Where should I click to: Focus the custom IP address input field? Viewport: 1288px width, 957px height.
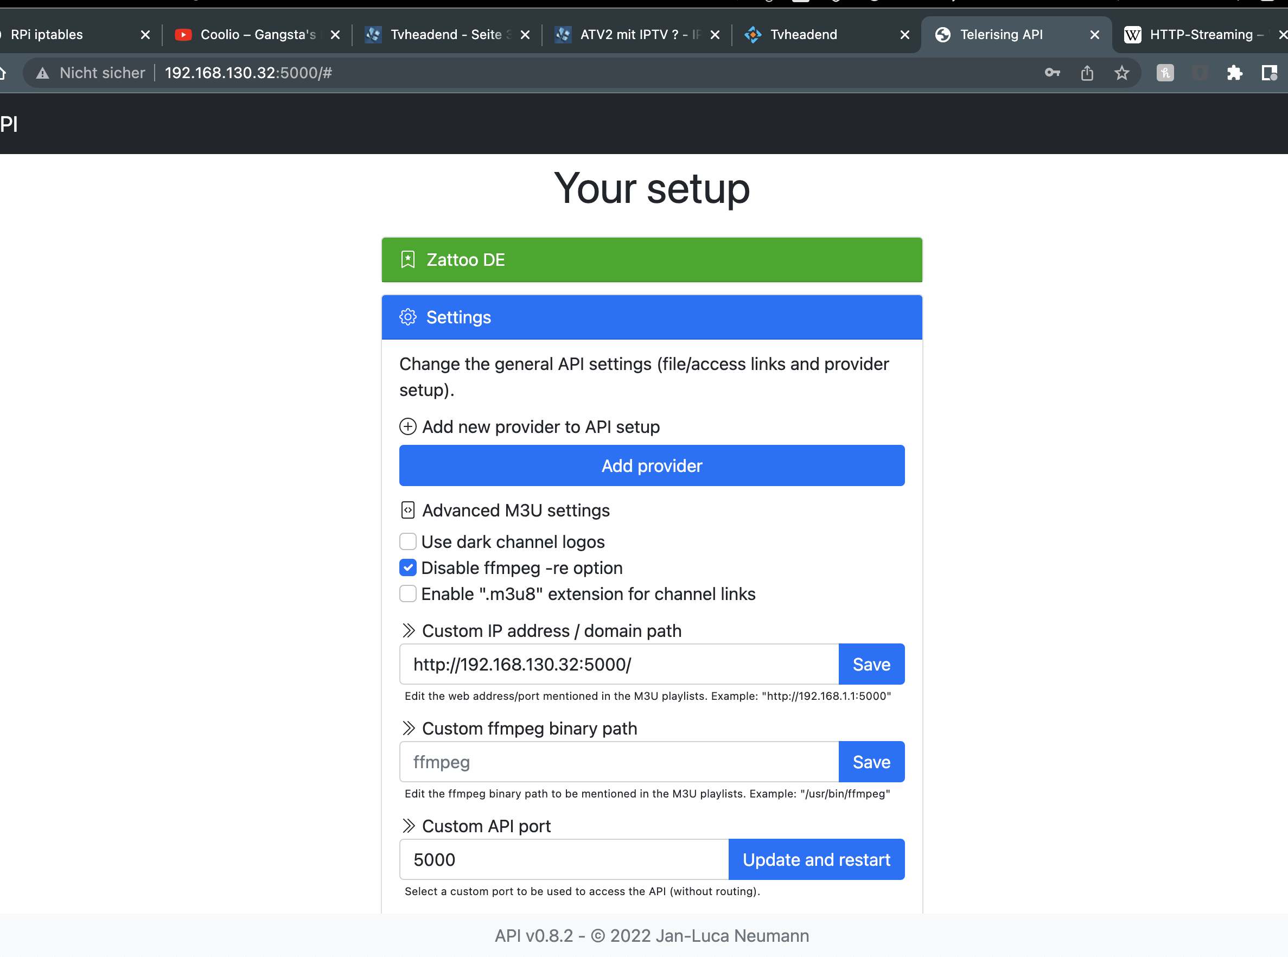(619, 665)
